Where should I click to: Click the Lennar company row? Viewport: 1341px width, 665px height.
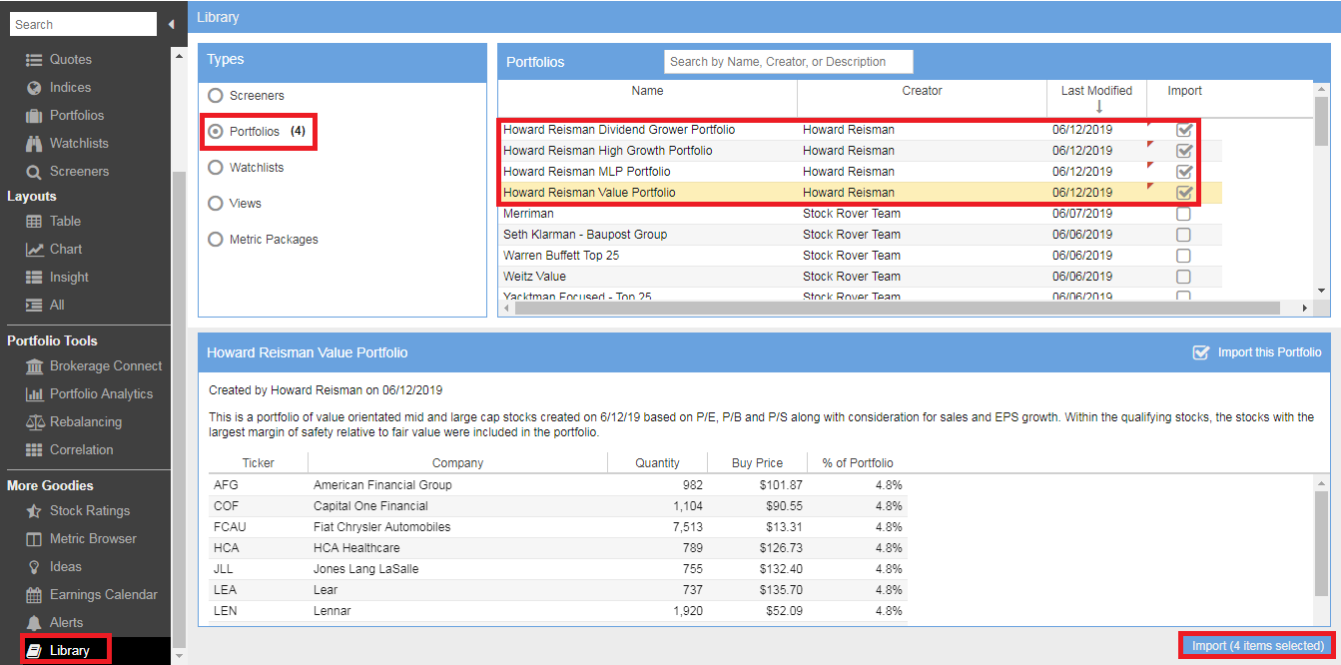click(x=557, y=611)
